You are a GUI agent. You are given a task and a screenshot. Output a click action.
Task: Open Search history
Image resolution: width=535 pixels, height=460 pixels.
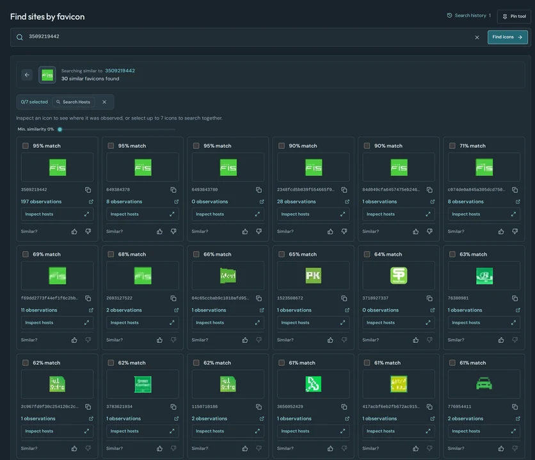469,16
